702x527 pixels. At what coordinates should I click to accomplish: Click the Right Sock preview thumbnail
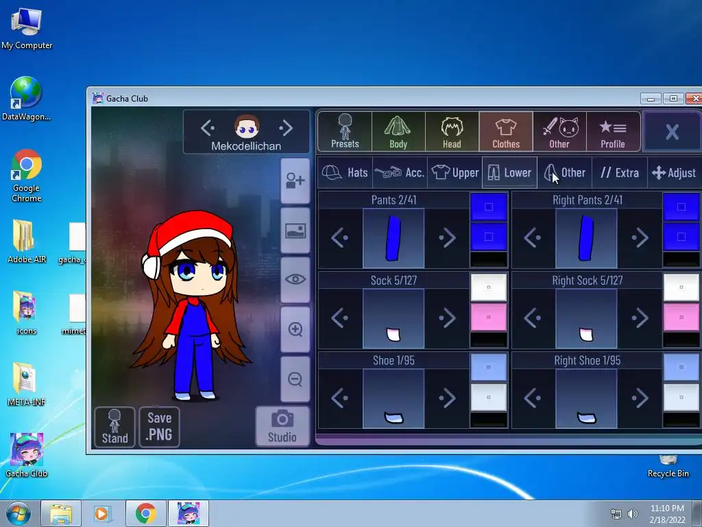[x=587, y=318]
